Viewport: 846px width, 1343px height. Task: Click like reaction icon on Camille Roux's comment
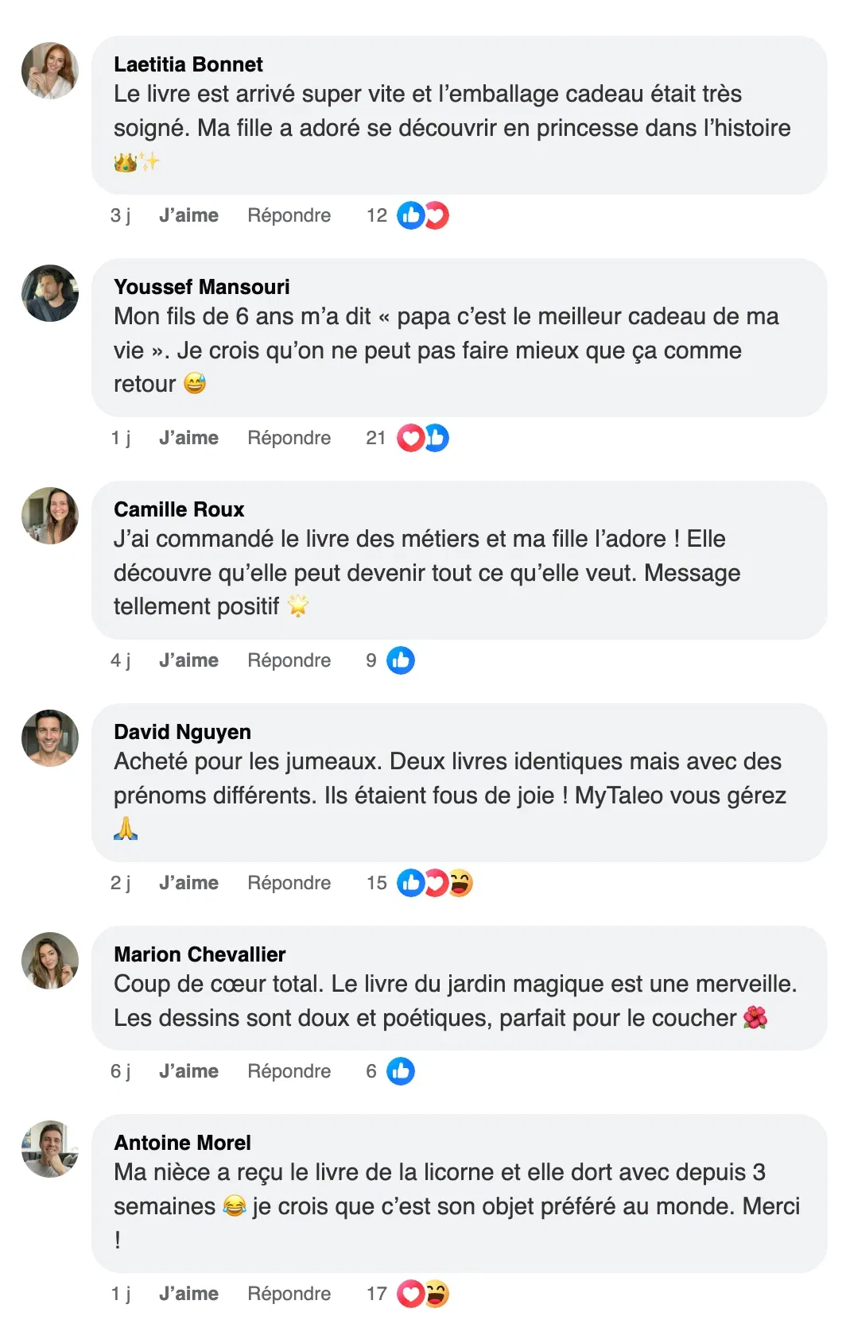coord(401,660)
